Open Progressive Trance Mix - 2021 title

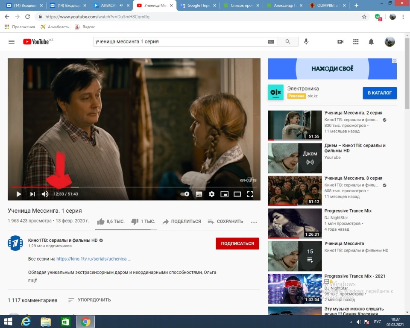354,276
